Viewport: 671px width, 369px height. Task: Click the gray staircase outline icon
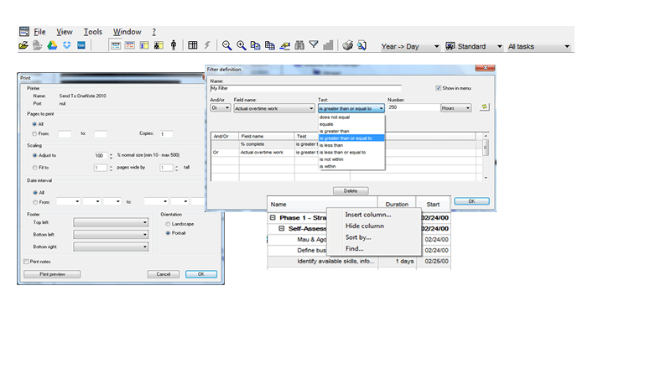pyautogui.click(x=328, y=45)
